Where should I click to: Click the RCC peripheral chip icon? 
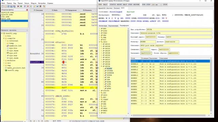tap(102, 40)
